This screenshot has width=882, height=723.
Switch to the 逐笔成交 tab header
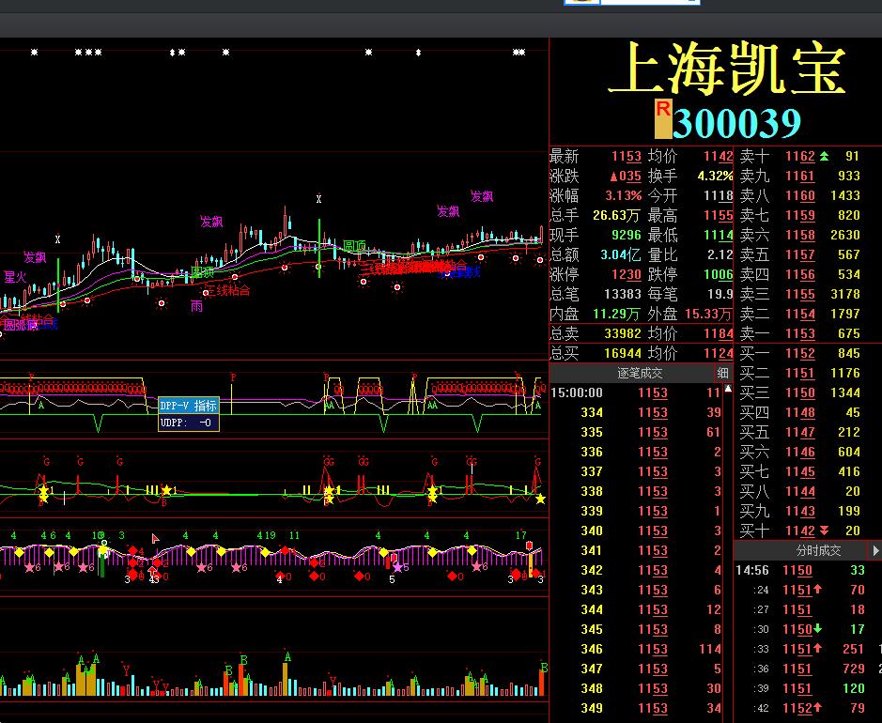[x=640, y=373]
